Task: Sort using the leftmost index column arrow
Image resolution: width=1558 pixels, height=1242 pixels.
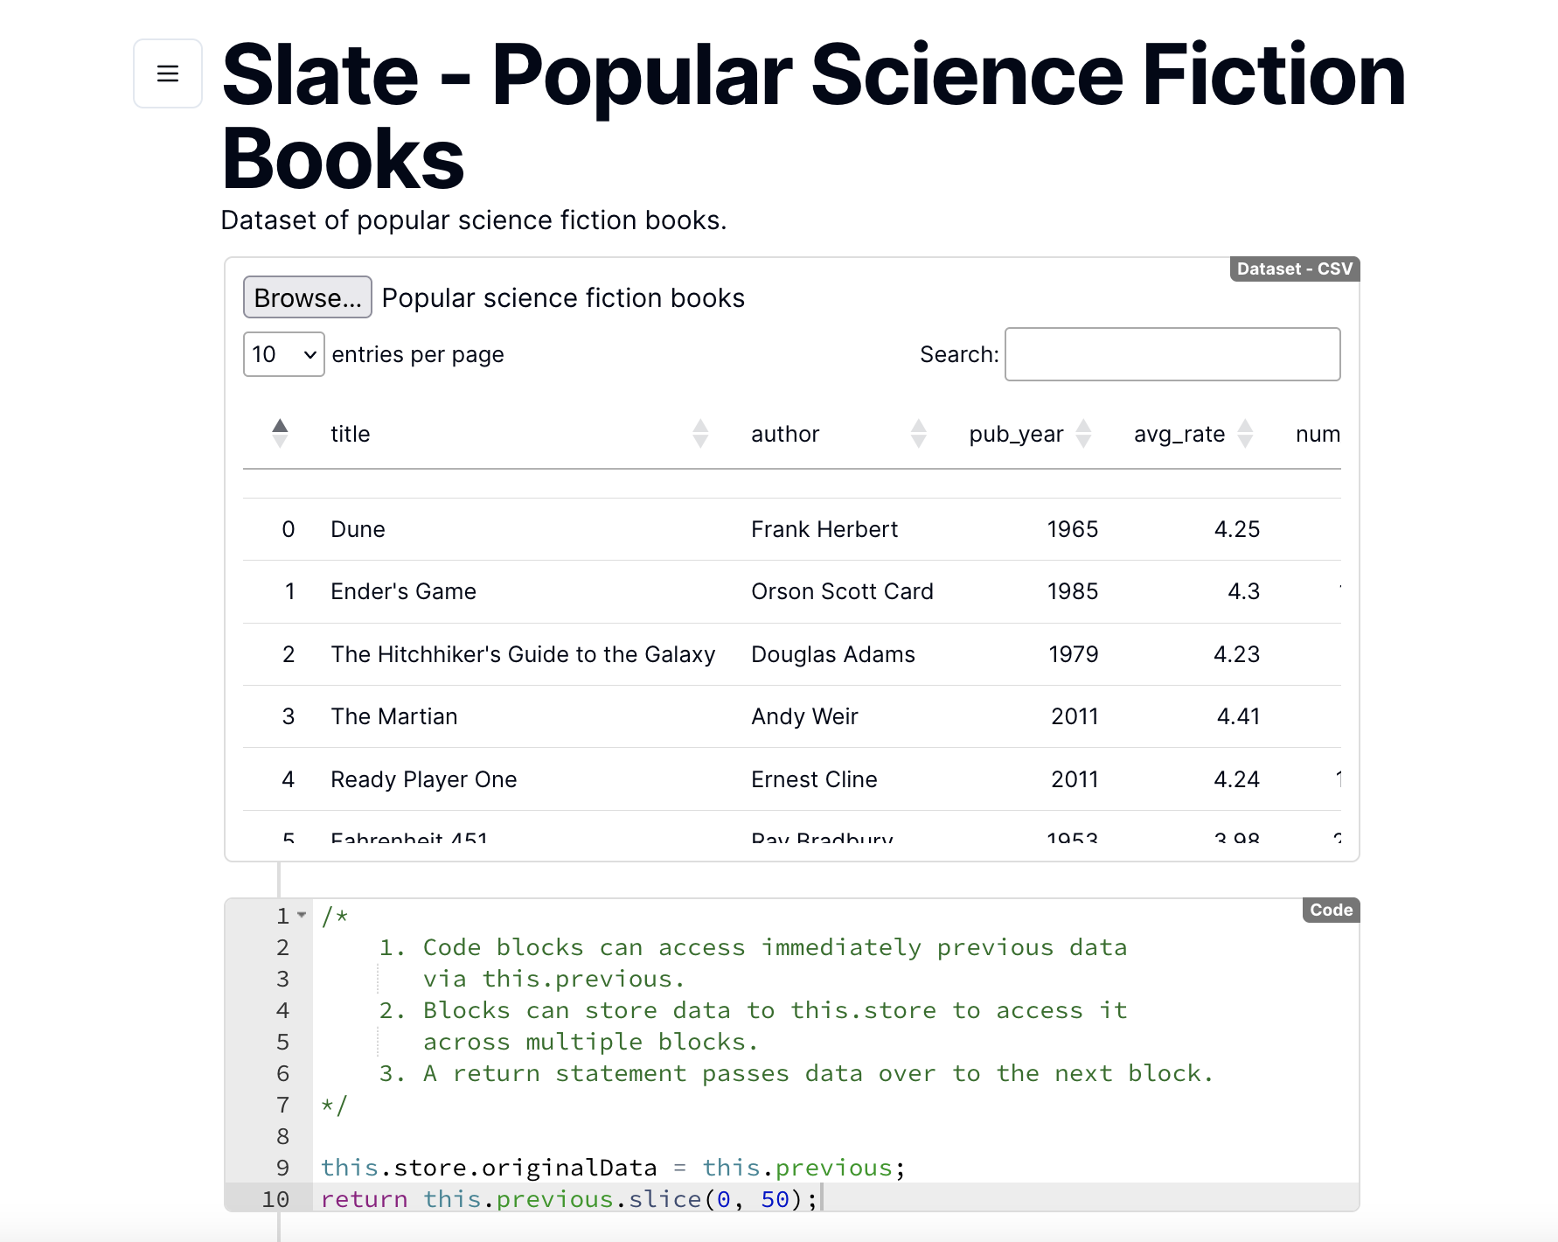Action: pos(279,433)
